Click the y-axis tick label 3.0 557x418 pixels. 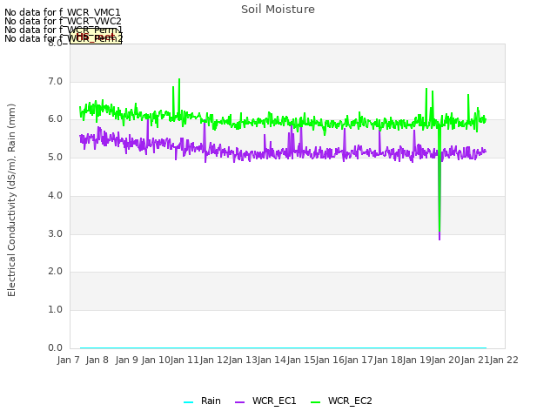[x=55, y=234]
